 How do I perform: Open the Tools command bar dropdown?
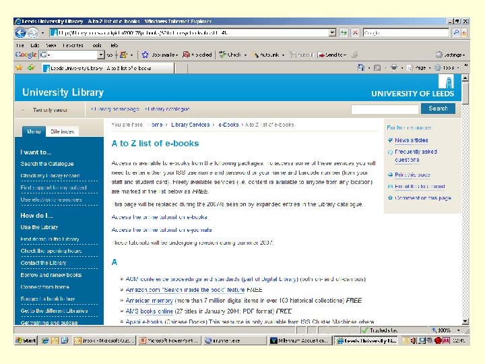(x=447, y=67)
